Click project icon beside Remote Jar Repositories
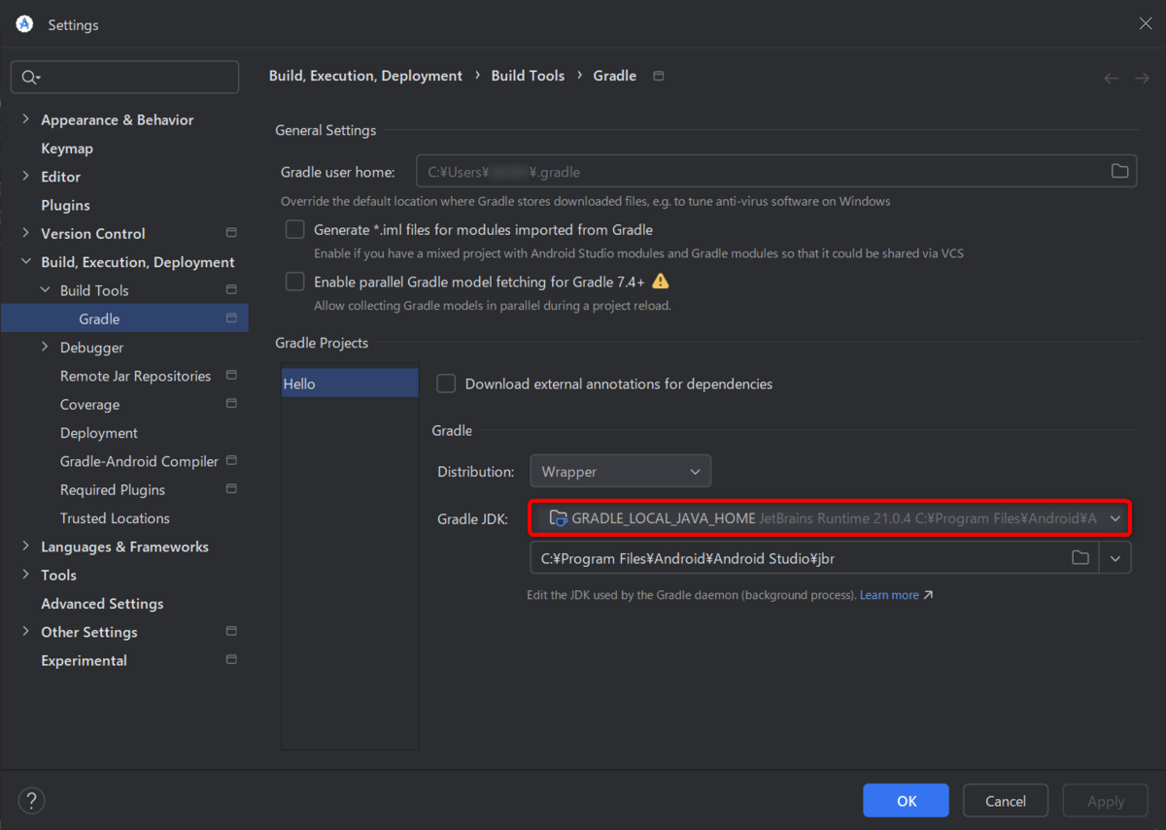1166x830 pixels. pos(231,376)
